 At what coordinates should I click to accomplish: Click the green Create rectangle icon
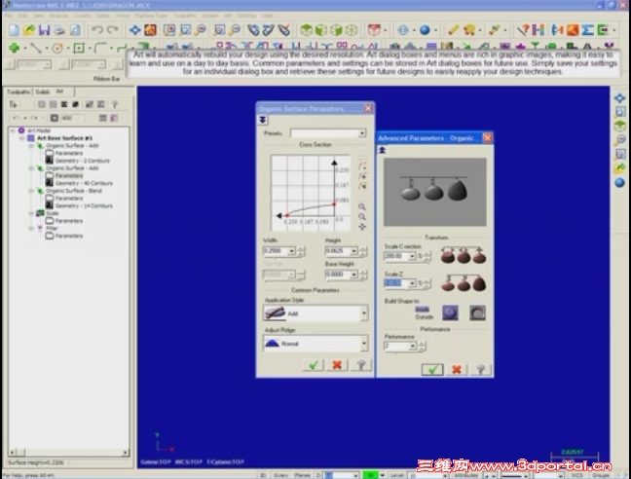[79, 48]
